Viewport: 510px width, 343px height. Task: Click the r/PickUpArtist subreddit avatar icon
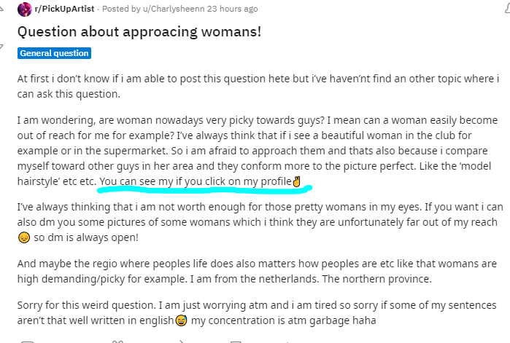pyautogui.click(x=24, y=9)
